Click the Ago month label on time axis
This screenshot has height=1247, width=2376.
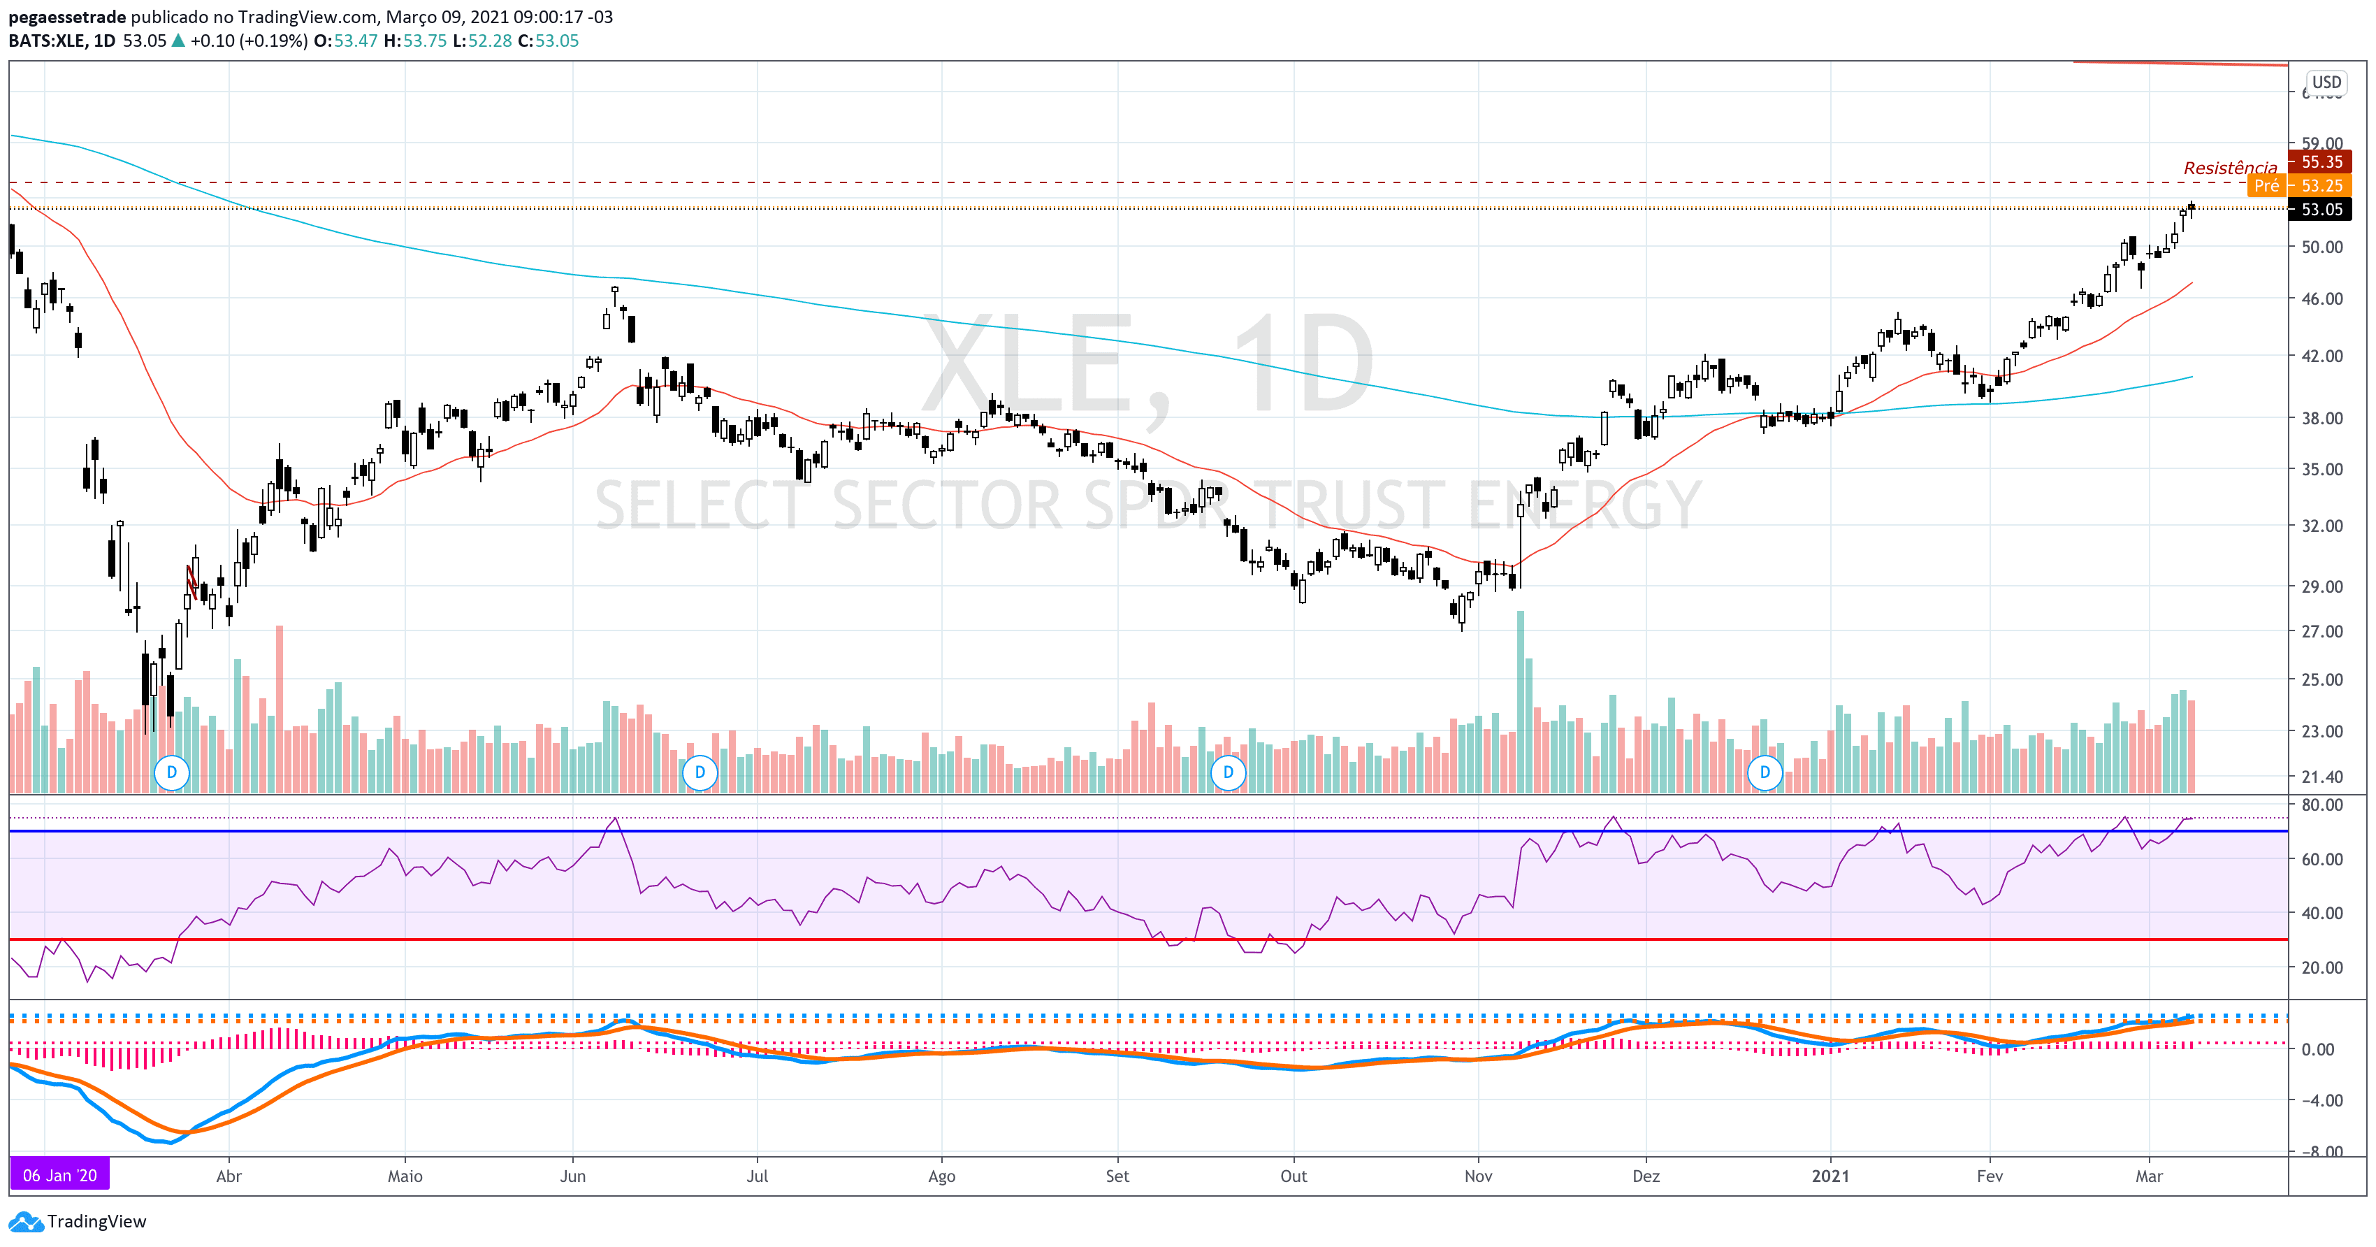coord(942,1176)
